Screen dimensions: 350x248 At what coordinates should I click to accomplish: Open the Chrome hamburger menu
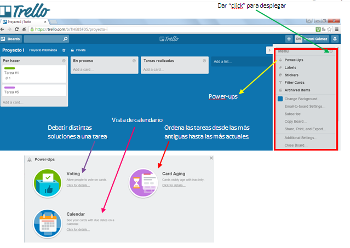point(337,29)
